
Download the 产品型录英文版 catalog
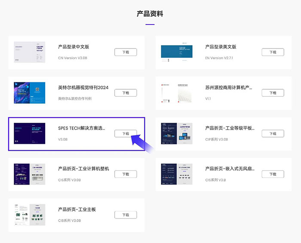point(273,52)
